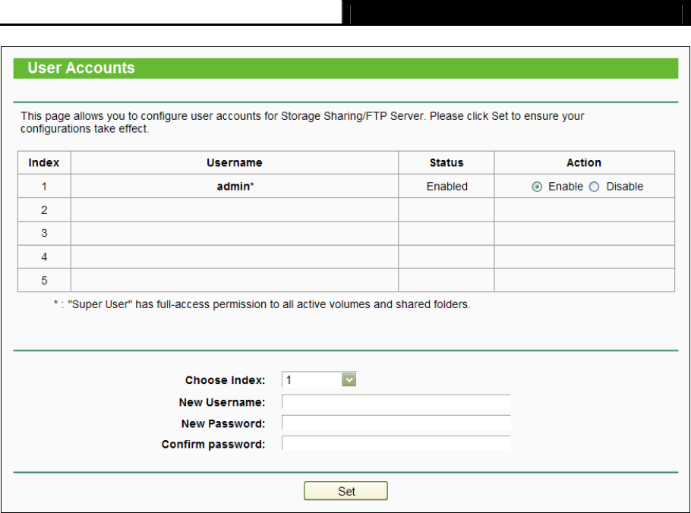Select the Enable radio button for admin
Viewport: 691px width, 513px height.
537,187
